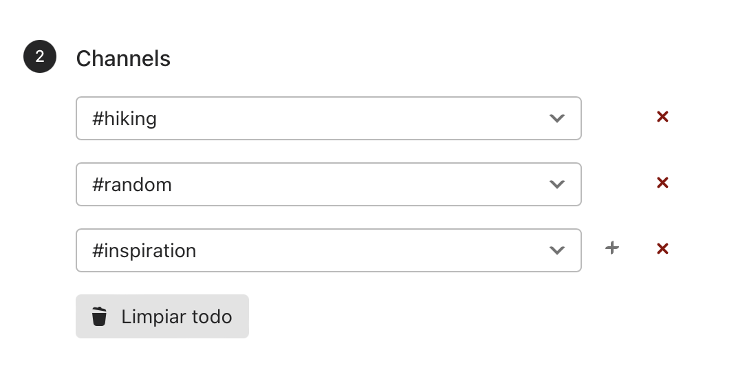Click the trash can icon
The image size is (747, 381).
[x=99, y=316]
